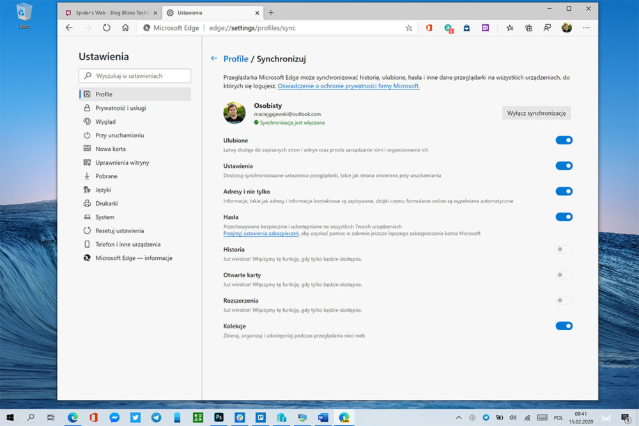Open the profile avatar in toolbar
Viewport: 639px width, 426px height.
[566, 27]
